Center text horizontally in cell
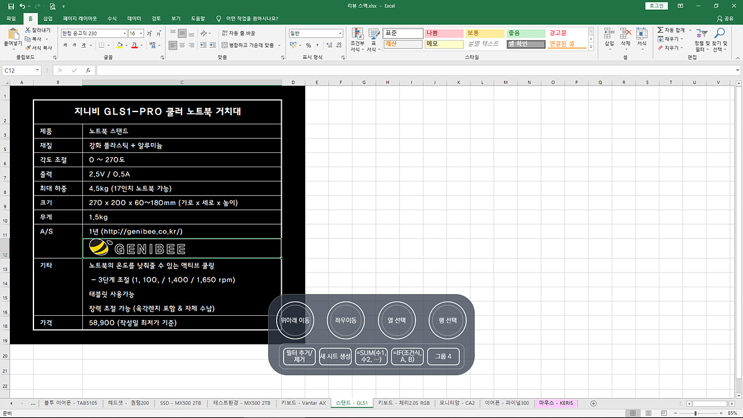The width and height of the screenshot is (743, 418). [x=182, y=45]
